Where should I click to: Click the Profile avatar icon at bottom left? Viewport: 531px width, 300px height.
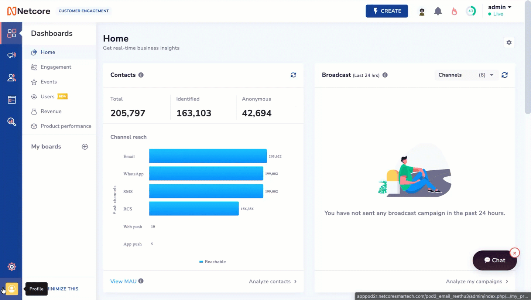tap(12, 289)
